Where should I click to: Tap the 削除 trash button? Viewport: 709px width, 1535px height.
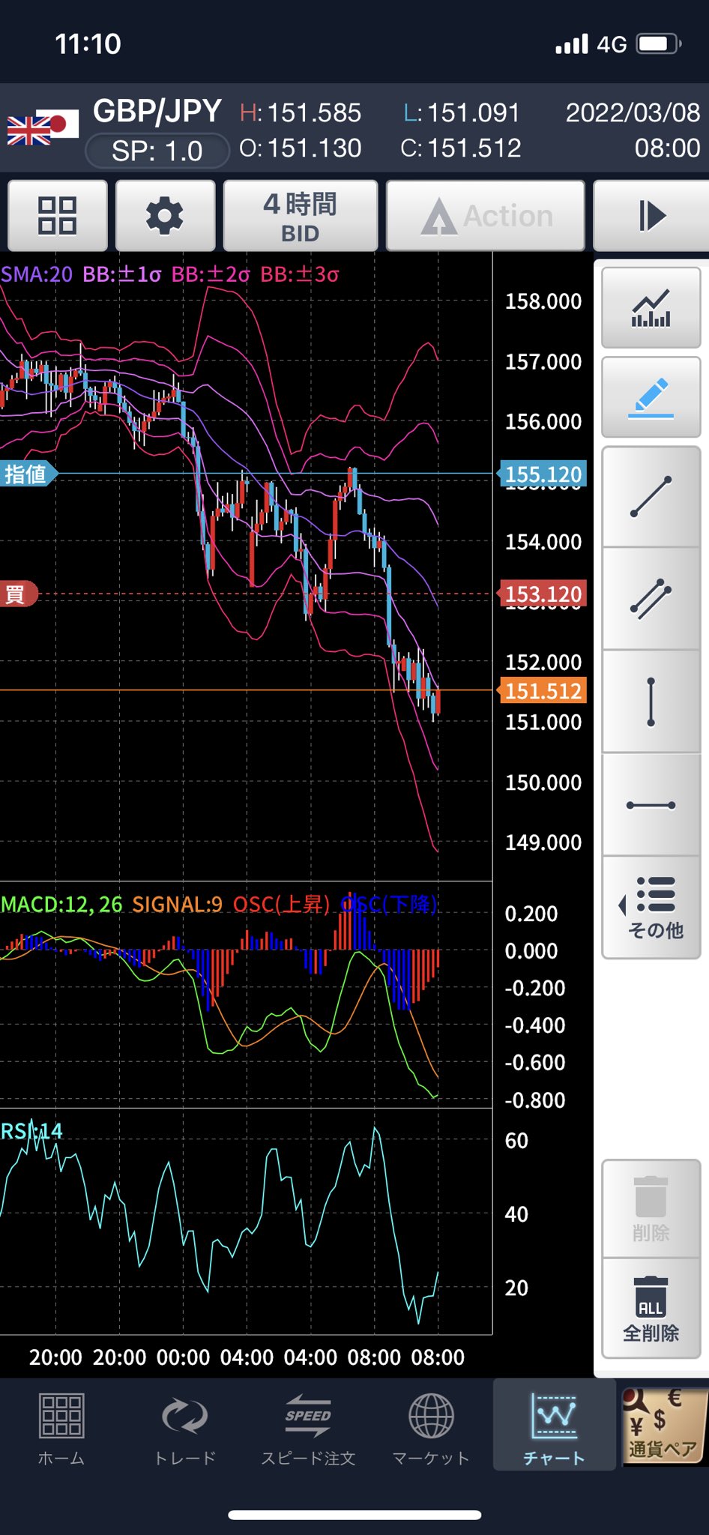click(651, 1208)
